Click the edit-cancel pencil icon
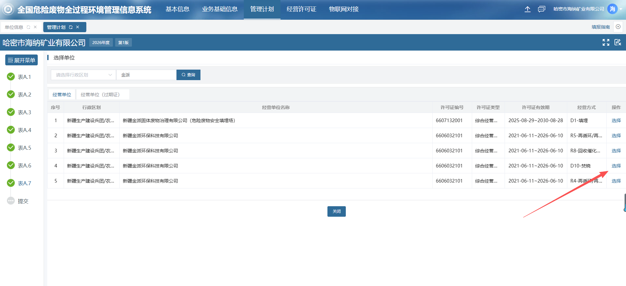 click(x=617, y=42)
